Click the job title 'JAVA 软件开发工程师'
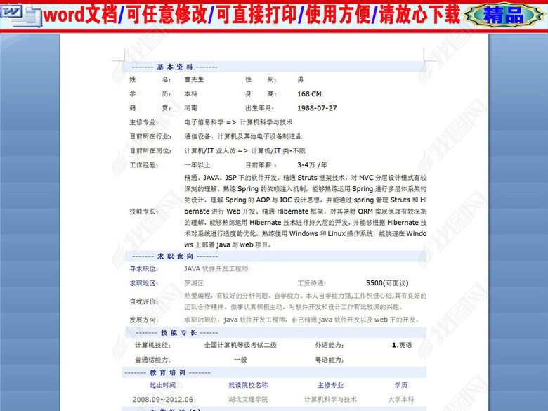Screen dimensions: 548x411 (x=216, y=269)
